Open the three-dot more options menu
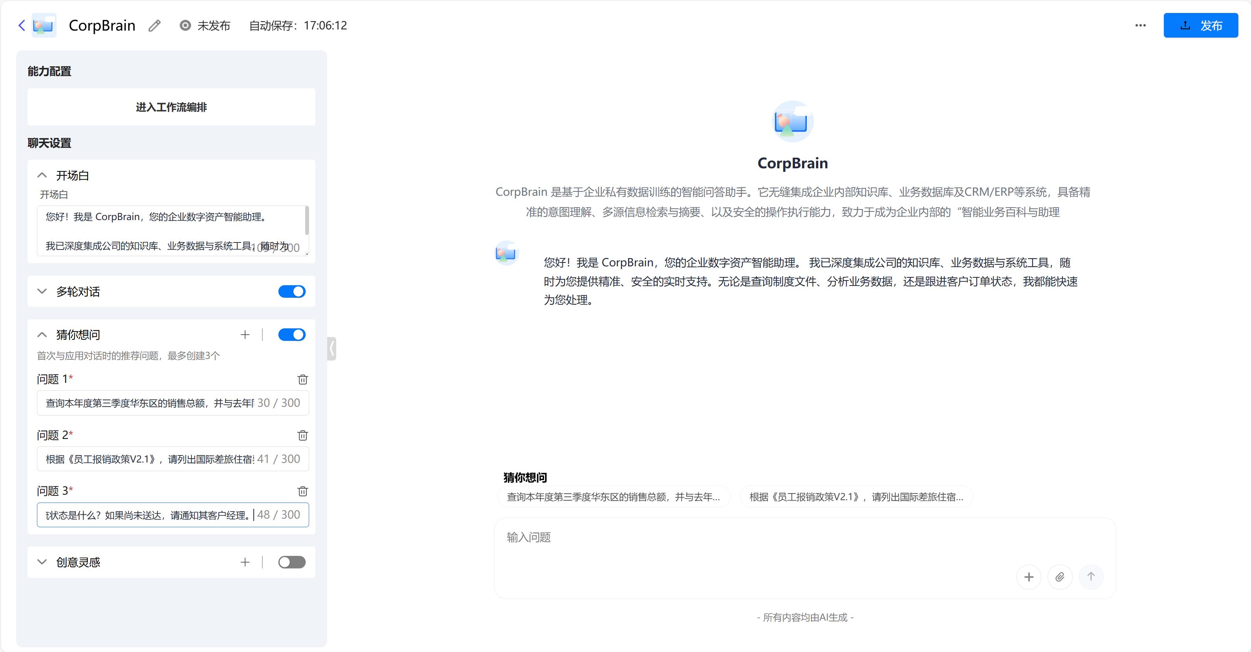Screen dimensions: 1251x652 pos(1140,25)
